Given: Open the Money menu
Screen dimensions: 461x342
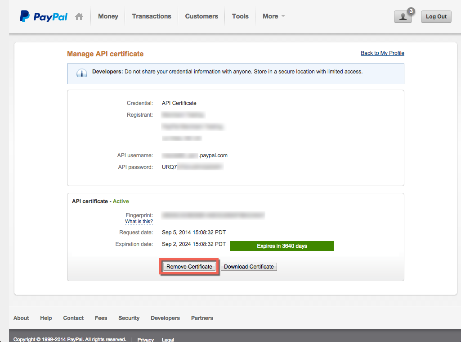Looking at the screenshot, I should pos(108,16).
